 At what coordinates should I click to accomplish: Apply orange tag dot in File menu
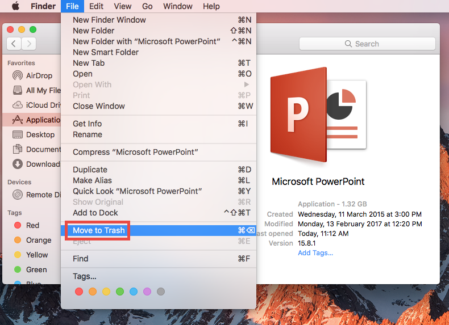(x=93, y=292)
